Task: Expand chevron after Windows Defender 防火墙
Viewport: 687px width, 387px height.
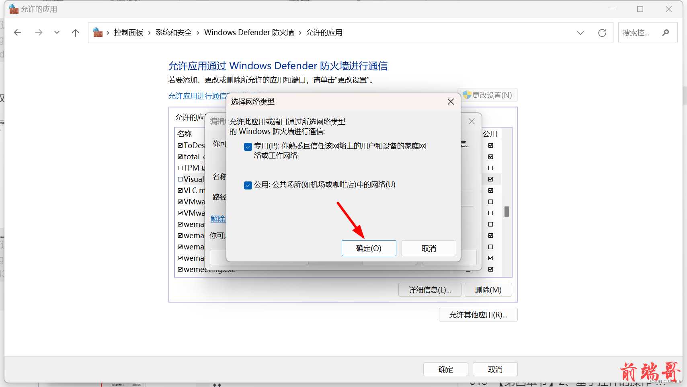Action: tap(300, 33)
